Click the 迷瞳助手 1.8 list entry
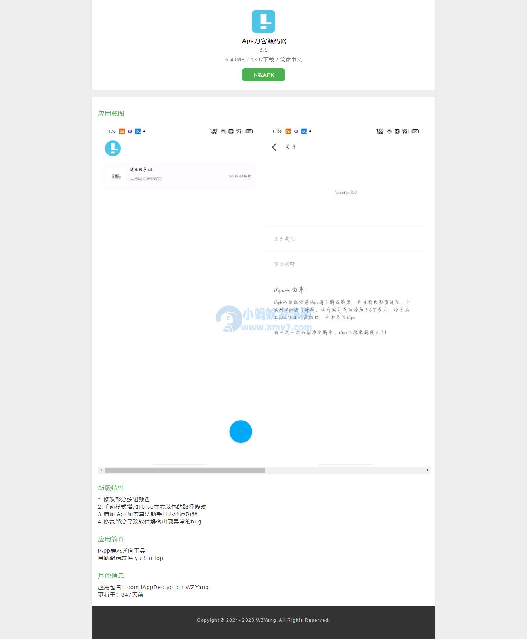Viewport: 527px width, 639px height. [179, 176]
